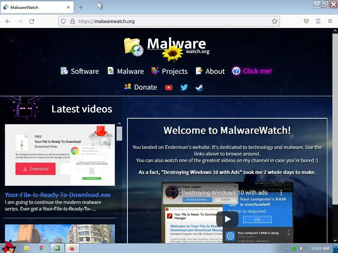Click the browser back arrow
338x253 pixels.
[x=8, y=21]
